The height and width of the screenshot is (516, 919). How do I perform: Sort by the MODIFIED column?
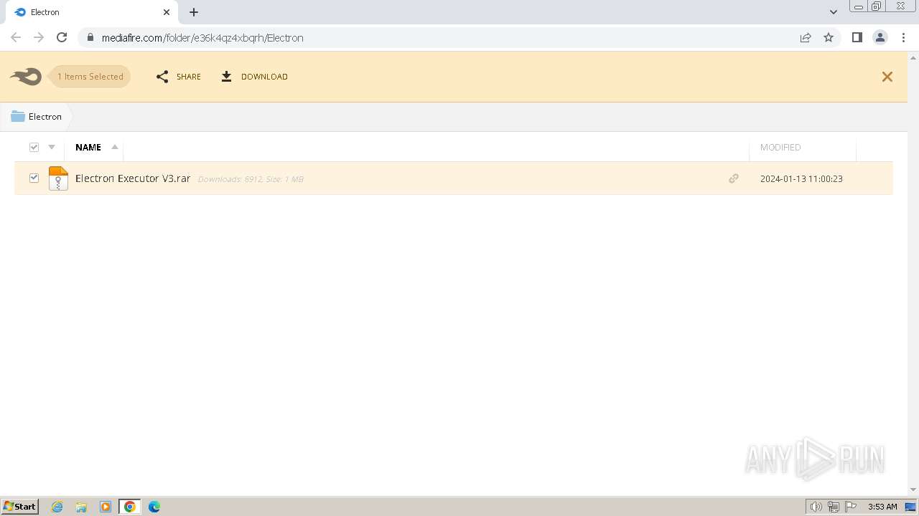780,147
